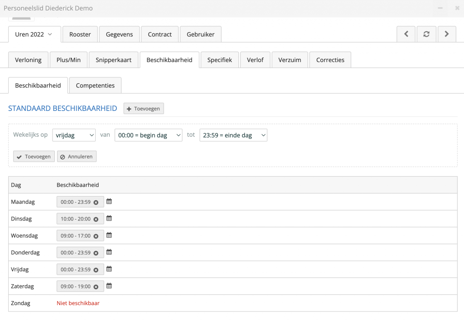Remove the Vrijdag 00:00 - 23:59 availability

(96, 270)
